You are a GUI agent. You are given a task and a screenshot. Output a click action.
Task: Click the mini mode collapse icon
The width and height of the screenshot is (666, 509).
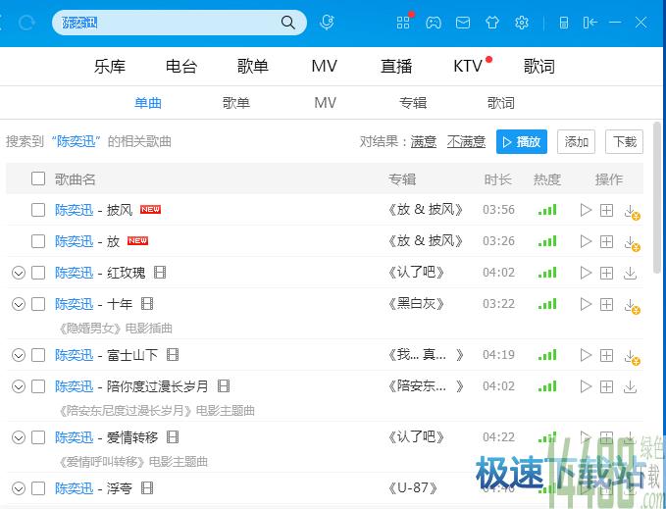click(x=590, y=23)
